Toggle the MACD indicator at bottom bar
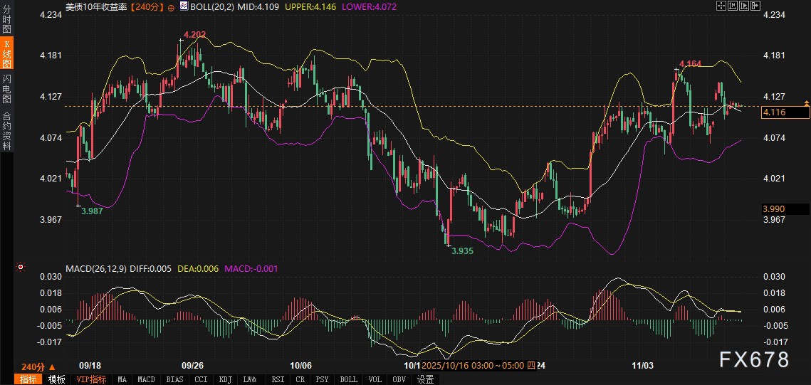811x385 pixels. pos(146,379)
